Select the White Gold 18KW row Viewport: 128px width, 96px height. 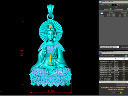coord(114,74)
